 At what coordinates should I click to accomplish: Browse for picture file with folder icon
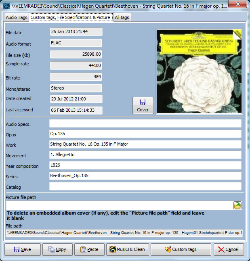click(x=237, y=205)
